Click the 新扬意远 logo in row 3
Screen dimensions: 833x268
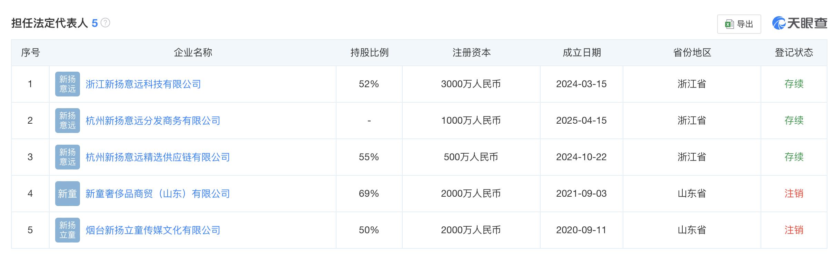68,157
